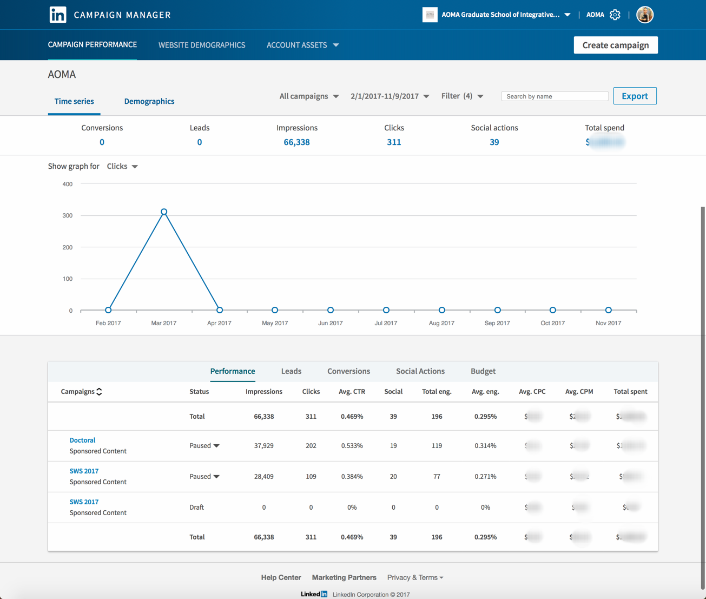
Task: Click the Export button
Action: pyautogui.click(x=635, y=96)
